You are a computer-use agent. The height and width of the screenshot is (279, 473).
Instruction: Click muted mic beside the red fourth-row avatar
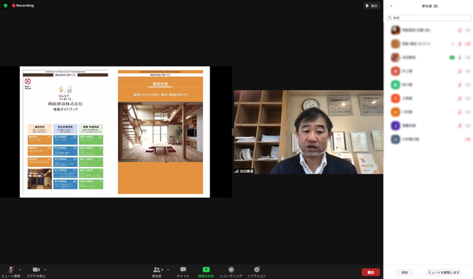pyautogui.click(x=460, y=71)
